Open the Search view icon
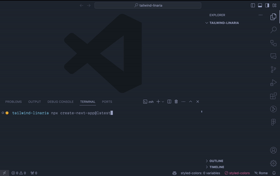The width and height of the screenshot is (280, 176). click(273, 30)
